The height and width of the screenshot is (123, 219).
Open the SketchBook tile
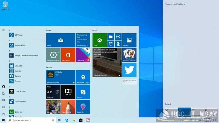[68, 107]
